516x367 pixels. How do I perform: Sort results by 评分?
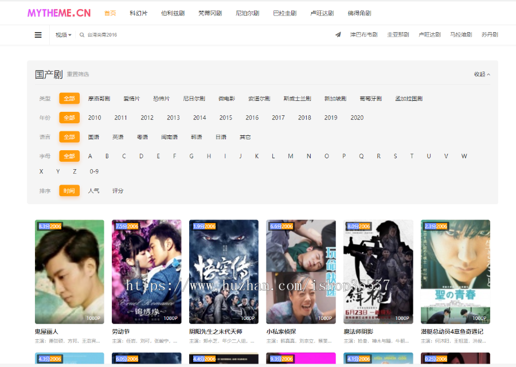[x=118, y=190]
